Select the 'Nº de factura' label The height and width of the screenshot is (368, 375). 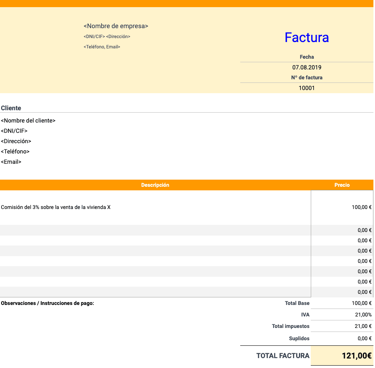pos(306,77)
